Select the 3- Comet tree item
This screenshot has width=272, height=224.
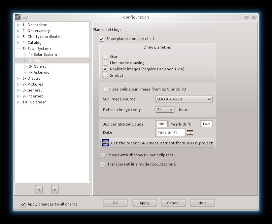click(x=38, y=66)
